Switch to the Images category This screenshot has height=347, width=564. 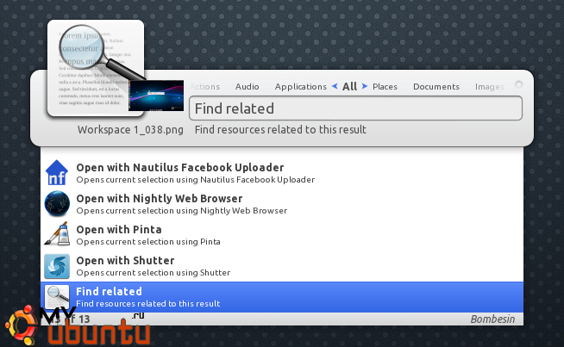pos(489,87)
